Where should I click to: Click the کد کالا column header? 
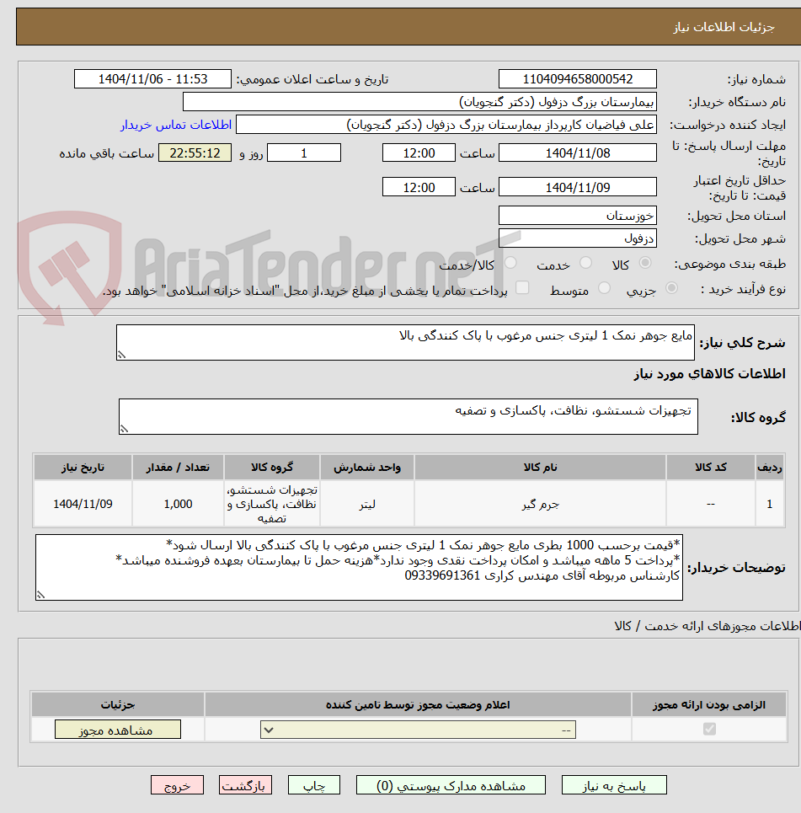[711, 468]
